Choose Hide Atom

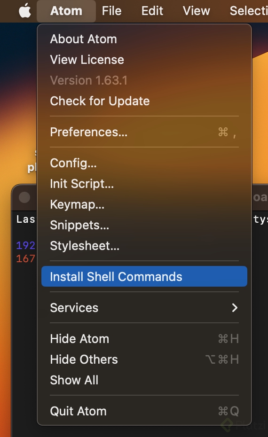tap(144, 339)
